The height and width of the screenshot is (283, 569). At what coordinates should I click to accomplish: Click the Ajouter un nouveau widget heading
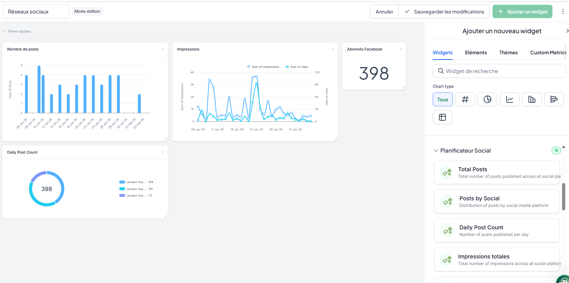(502, 31)
